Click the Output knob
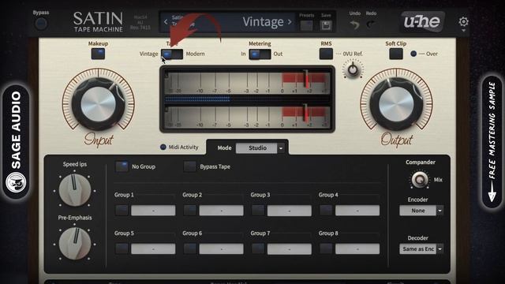Screen dimensions: 505x284 (396, 104)
